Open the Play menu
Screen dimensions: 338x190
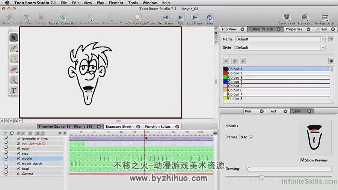click(x=100, y=3)
